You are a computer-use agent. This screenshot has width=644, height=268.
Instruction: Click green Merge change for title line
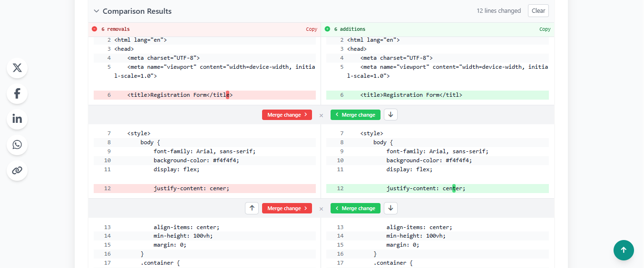[355, 115]
